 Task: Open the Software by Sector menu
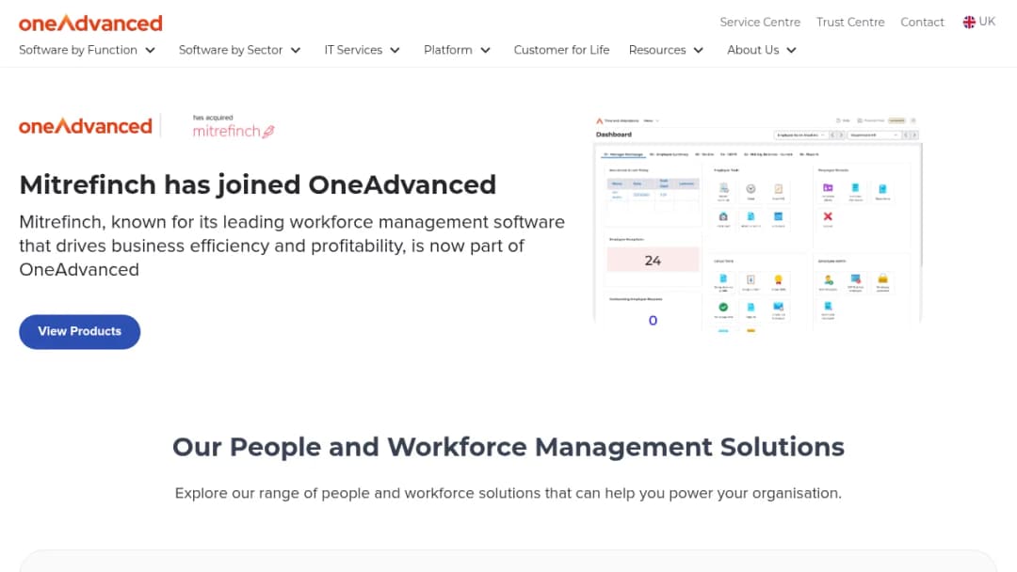click(231, 50)
